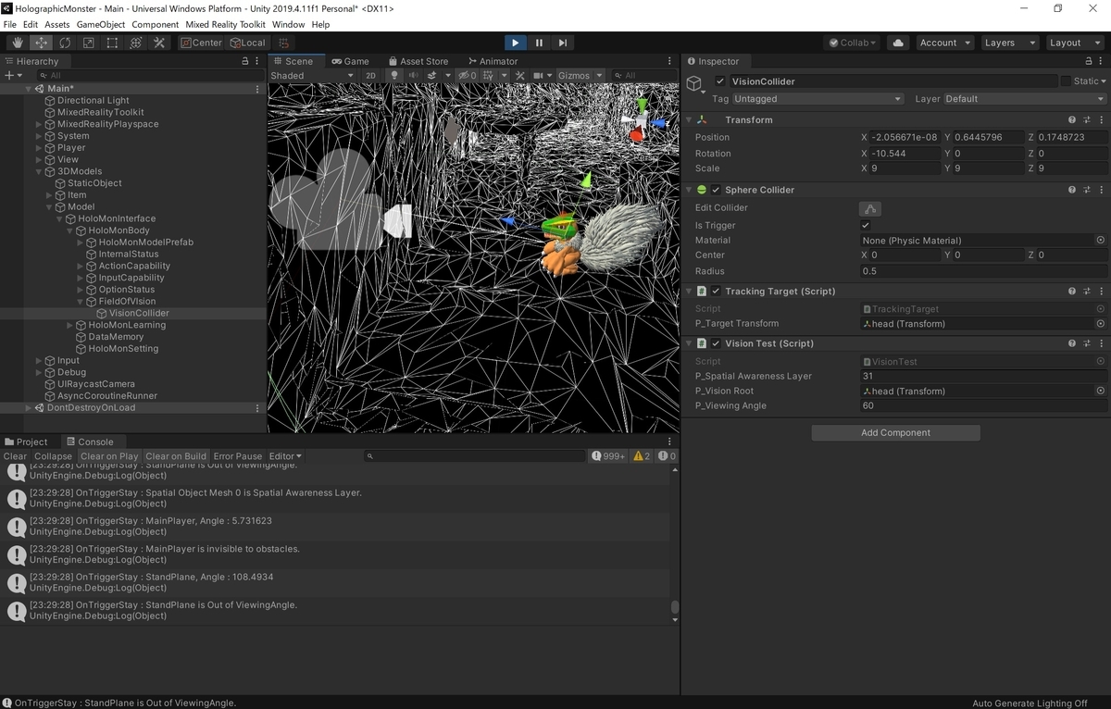
Task: Pick object for Material field
Action: (x=1100, y=240)
